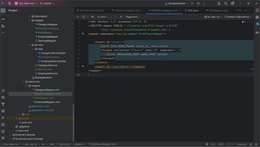Toggle read-only lock in status bar

pos(251,144)
